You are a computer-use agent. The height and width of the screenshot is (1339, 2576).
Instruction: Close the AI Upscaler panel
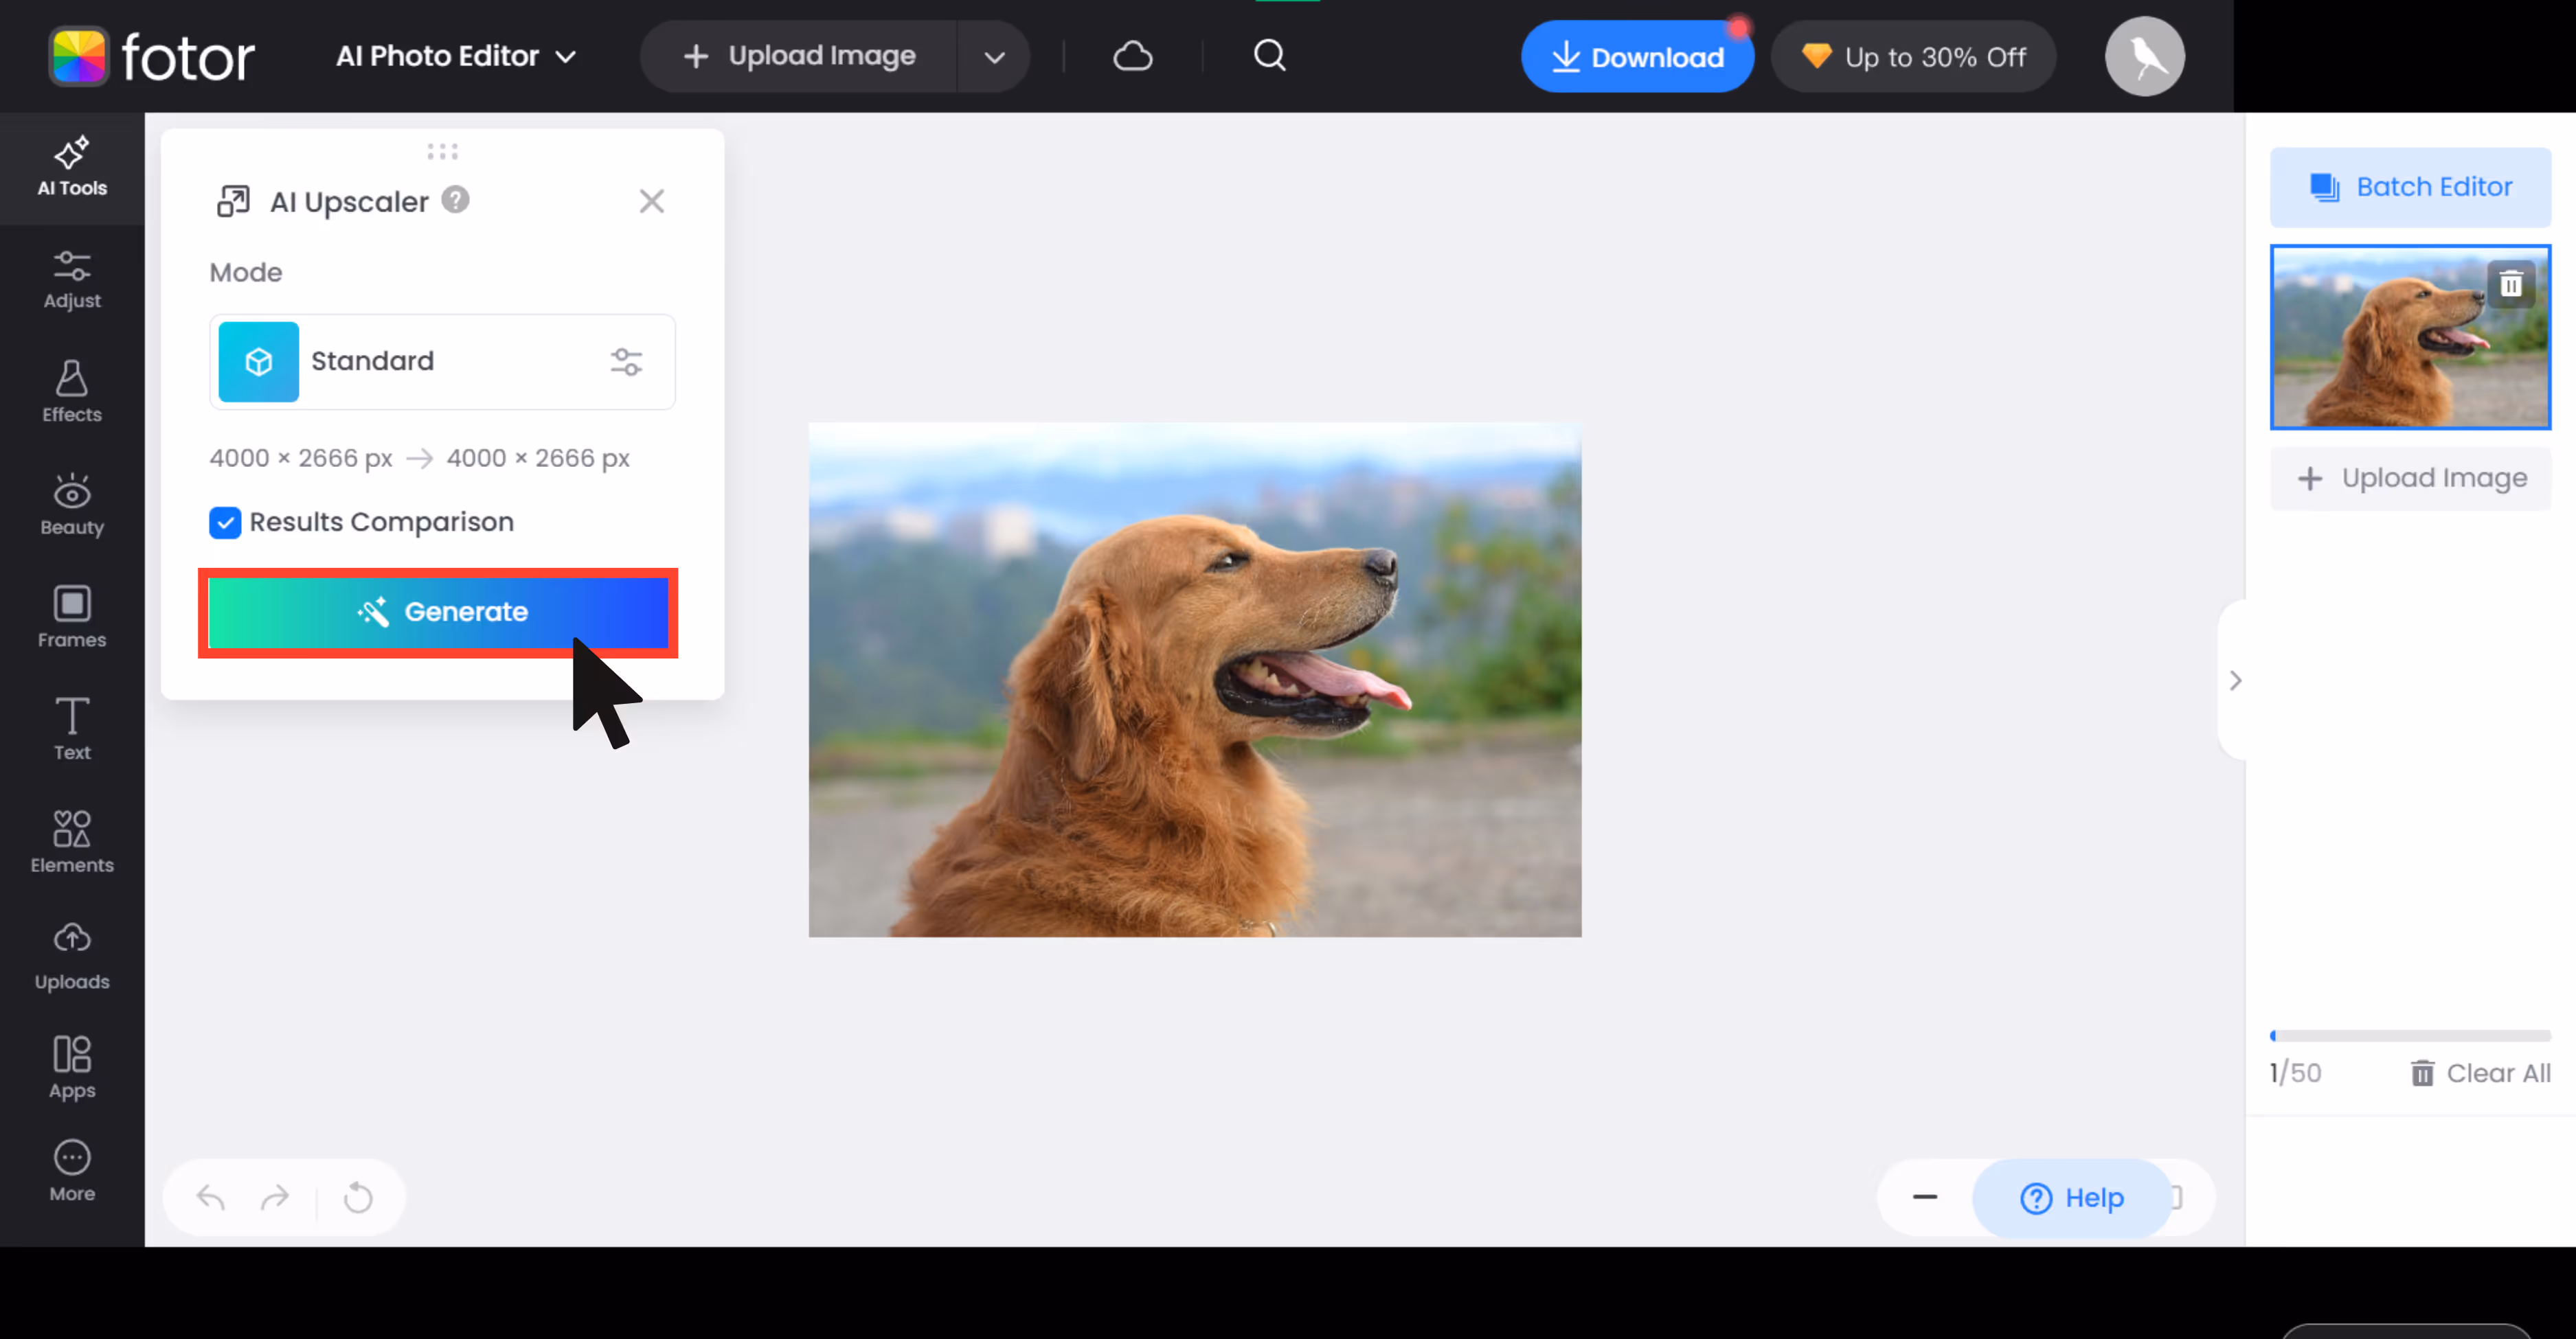(652, 202)
